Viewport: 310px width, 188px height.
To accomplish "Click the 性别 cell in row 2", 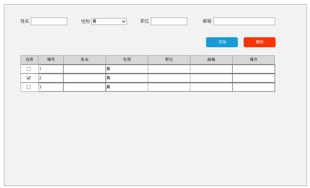I will (x=127, y=78).
